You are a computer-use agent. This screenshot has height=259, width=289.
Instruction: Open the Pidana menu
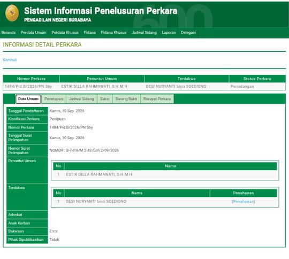[x=90, y=33]
